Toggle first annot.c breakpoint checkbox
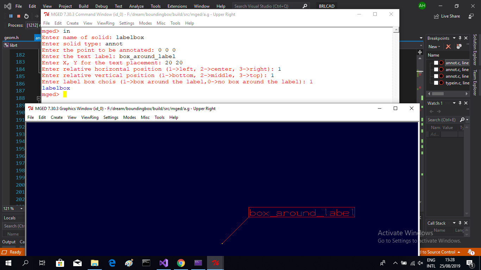 pos(436,63)
